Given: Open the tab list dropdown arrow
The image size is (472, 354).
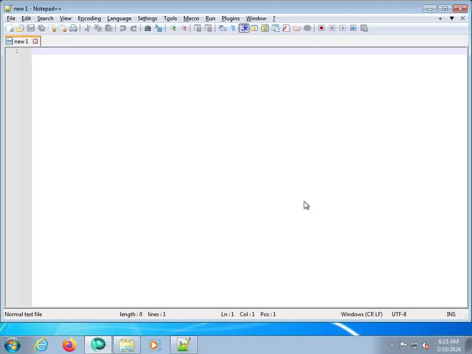Looking at the screenshot, I should point(452,18).
